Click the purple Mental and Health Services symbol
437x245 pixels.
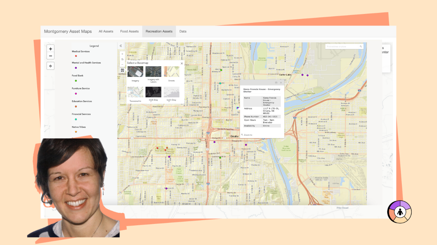pos(76,68)
